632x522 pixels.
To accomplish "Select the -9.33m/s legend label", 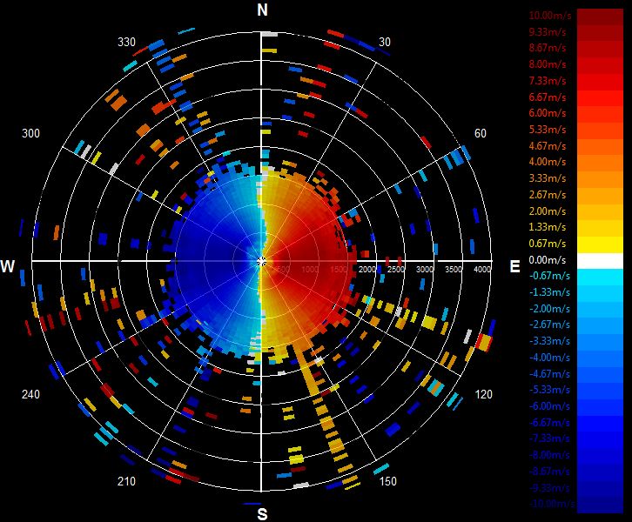I will point(549,488).
